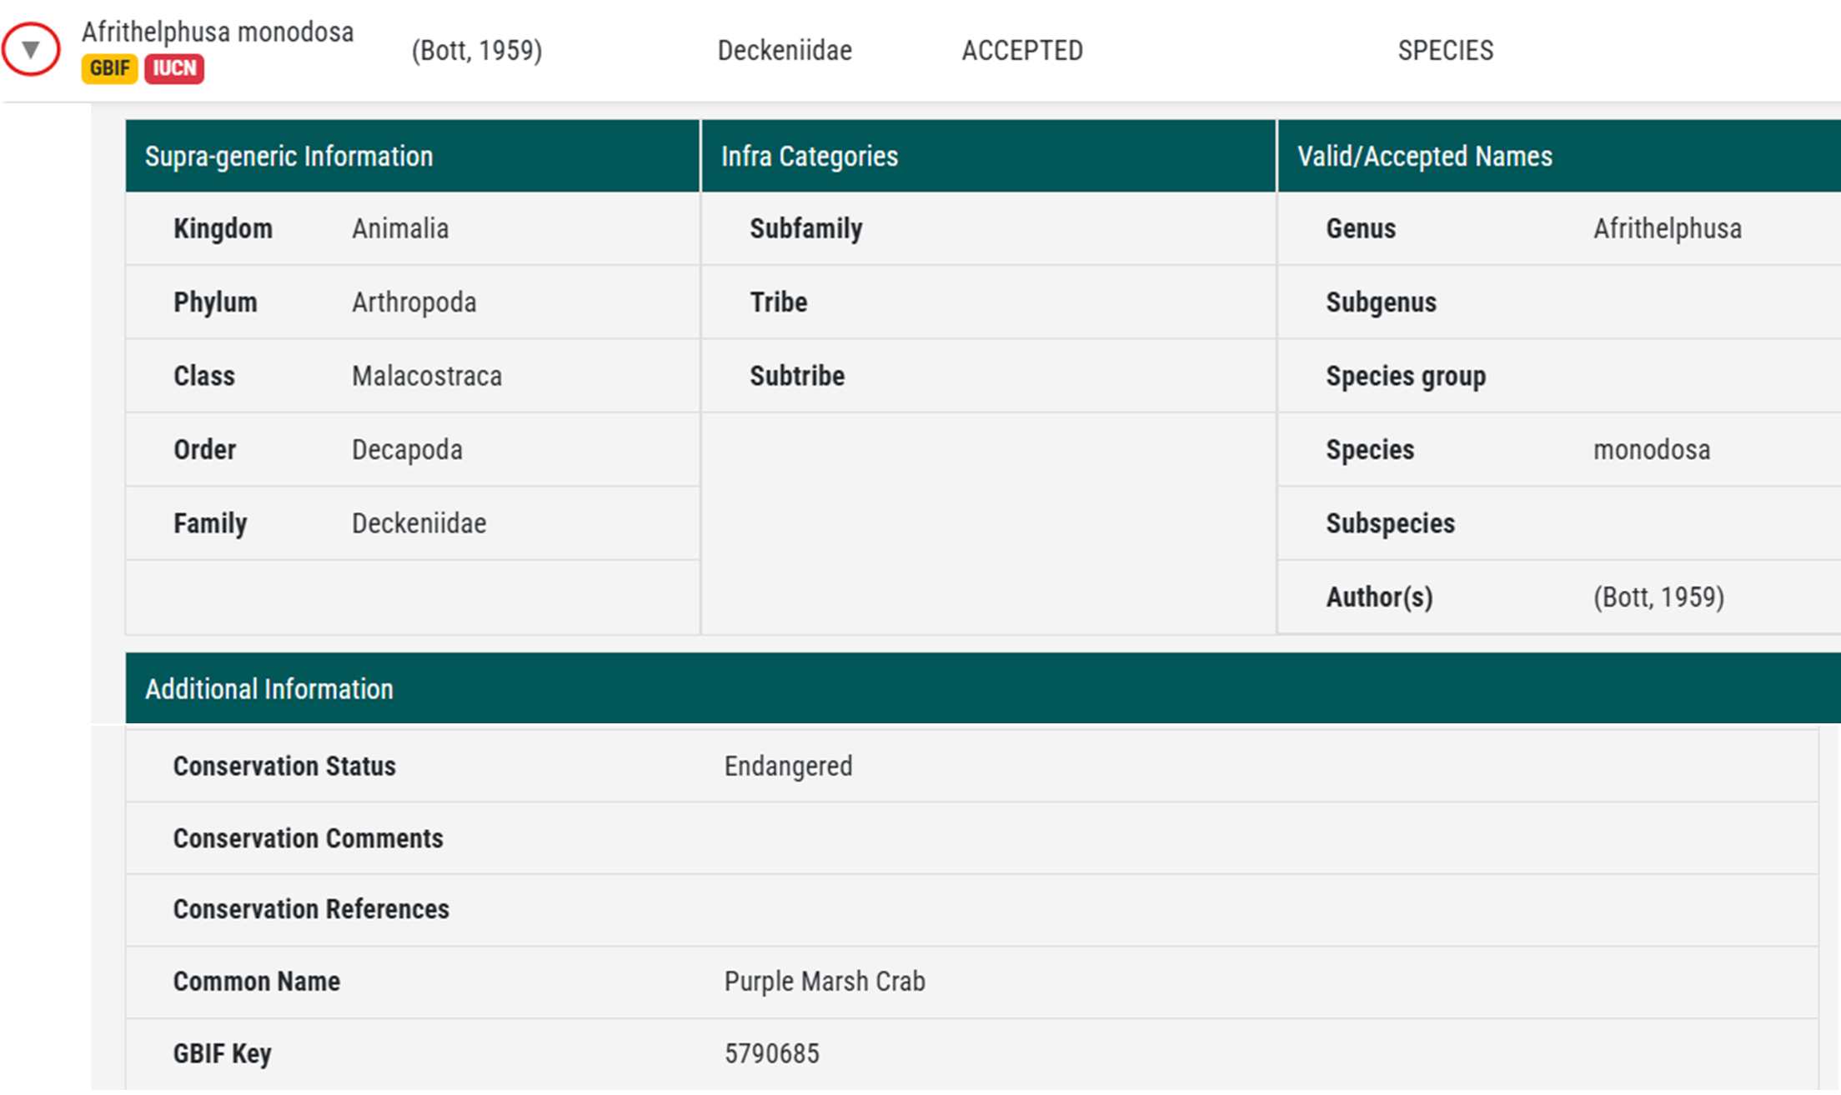The width and height of the screenshot is (1841, 1095).
Task: Click the GBIF Key number 5790685
Action: pyautogui.click(x=771, y=1053)
